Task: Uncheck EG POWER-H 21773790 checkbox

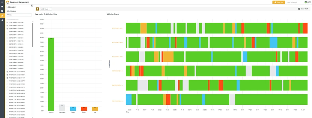Action: 7,23
